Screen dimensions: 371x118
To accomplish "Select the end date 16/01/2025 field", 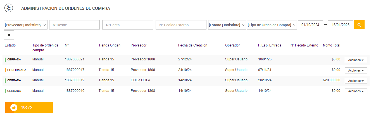I will (340, 25).
